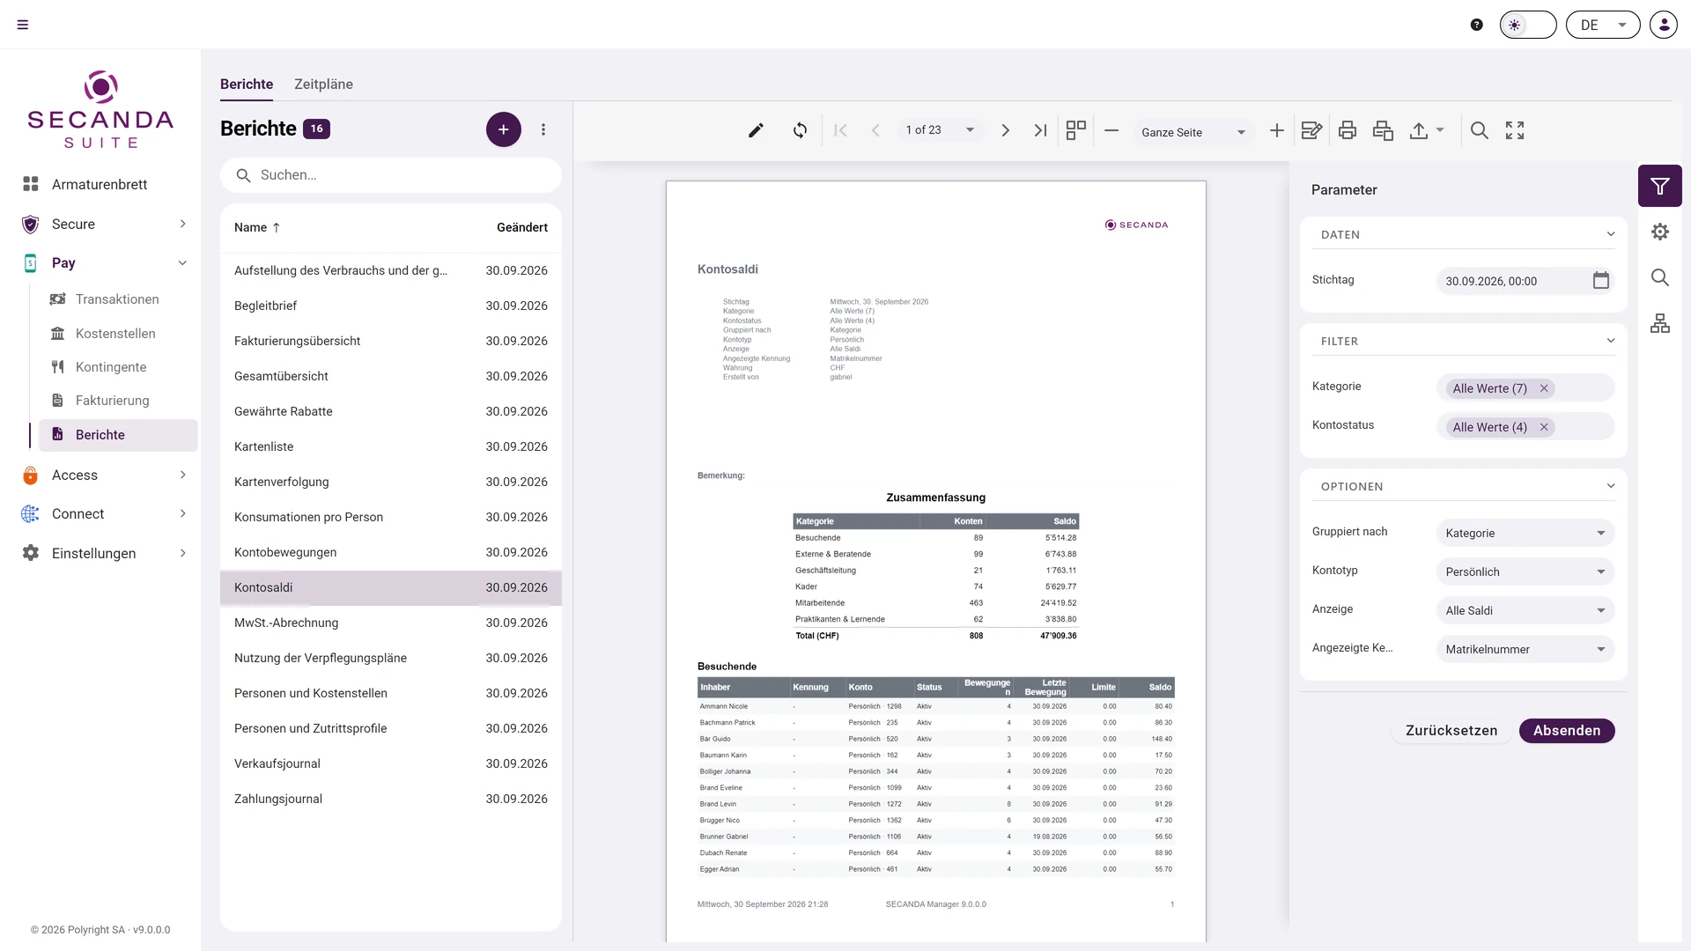Toggle multipage thumbnail view icon
Image resolution: width=1691 pixels, height=951 pixels.
point(1075,130)
